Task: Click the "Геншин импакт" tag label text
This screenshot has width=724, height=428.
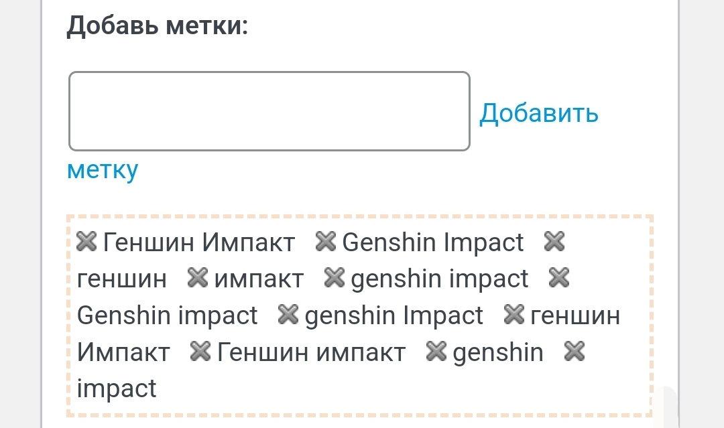Action: 312,352
